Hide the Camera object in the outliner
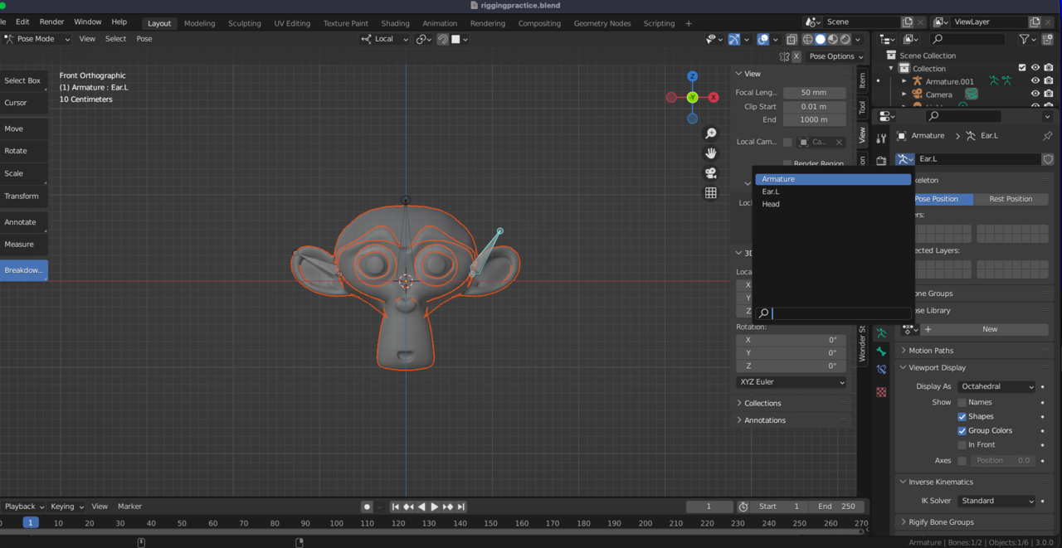Viewport: 1062px width, 548px height. [x=1035, y=94]
